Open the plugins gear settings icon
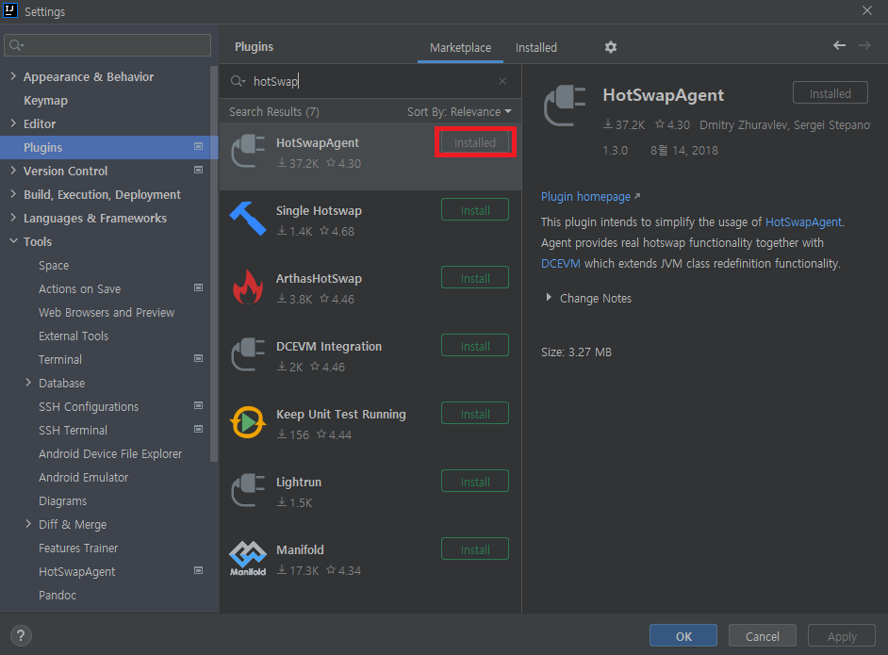This screenshot has width=888, height=655. [x=610, y=47]
